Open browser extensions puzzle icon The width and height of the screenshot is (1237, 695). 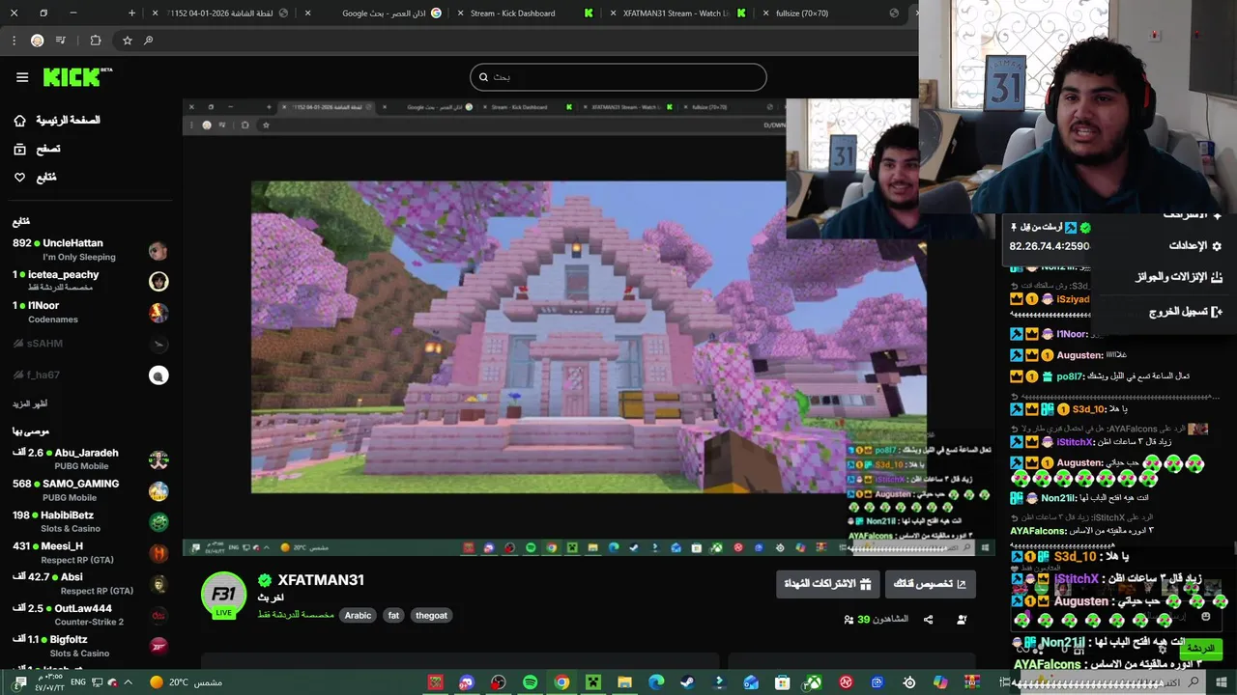tap(96, 41)
